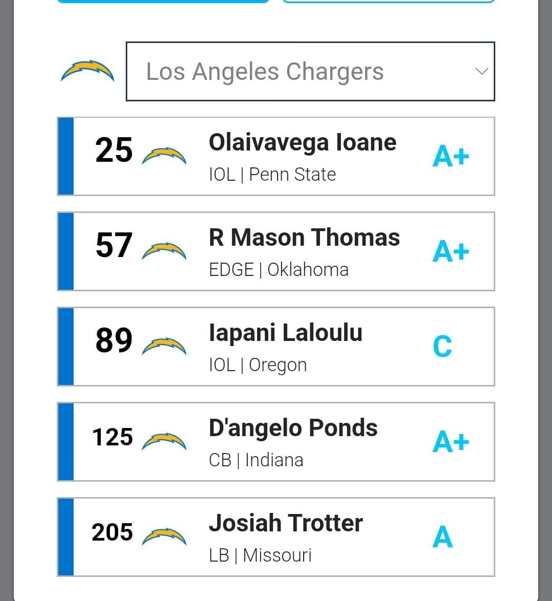This screenshot has width=552, height=601.
Task: Click the Chargers logo next to pick 25
Action: point(164,156)
